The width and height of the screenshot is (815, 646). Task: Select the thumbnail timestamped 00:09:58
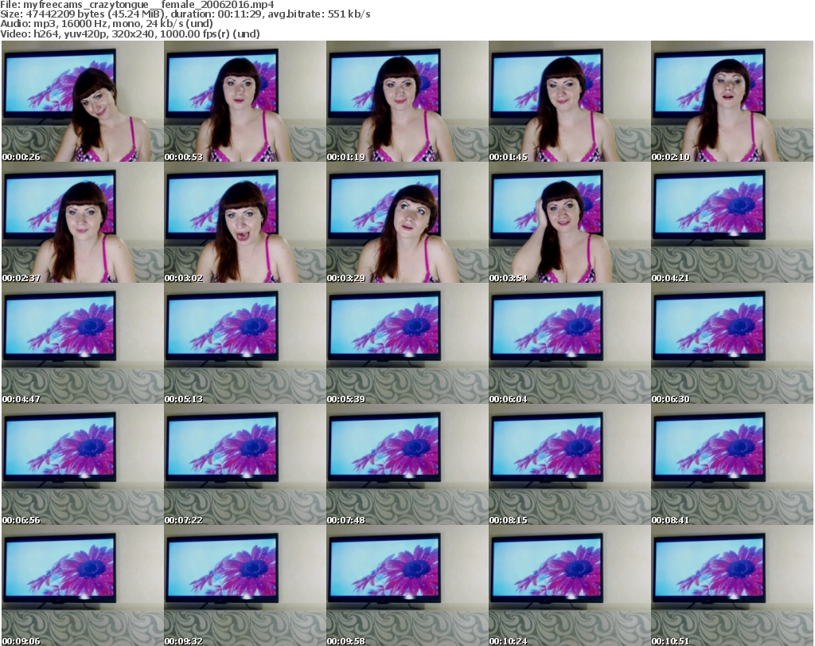pyautogui.click(x=407, y=585)
